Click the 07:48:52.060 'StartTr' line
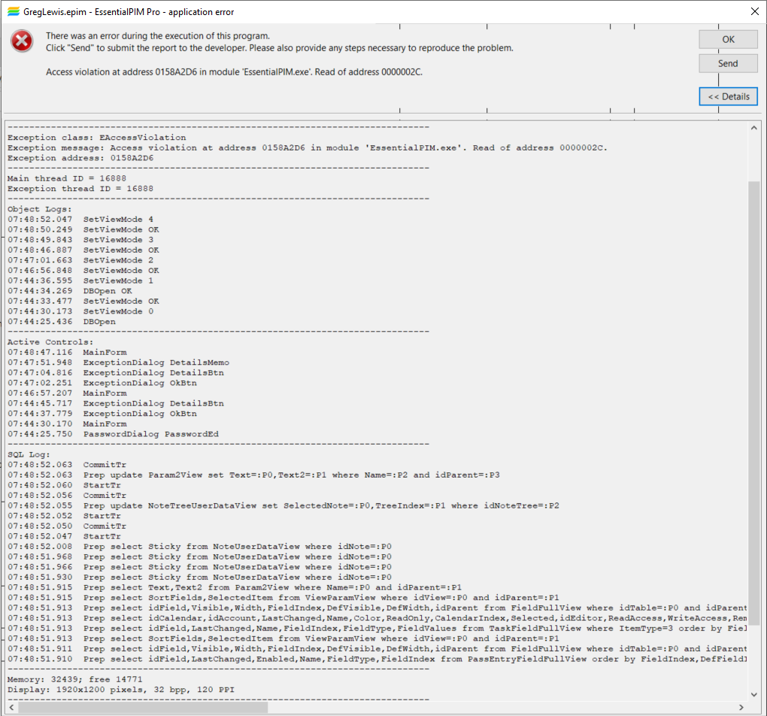Image resolution: width=767 pixels, height=716 pixels. pyautogui.click(x=64, y=486)
